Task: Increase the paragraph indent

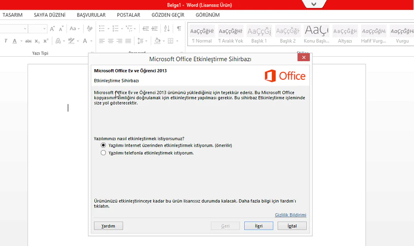Action: pyautogui.click(x=155, y=28)
